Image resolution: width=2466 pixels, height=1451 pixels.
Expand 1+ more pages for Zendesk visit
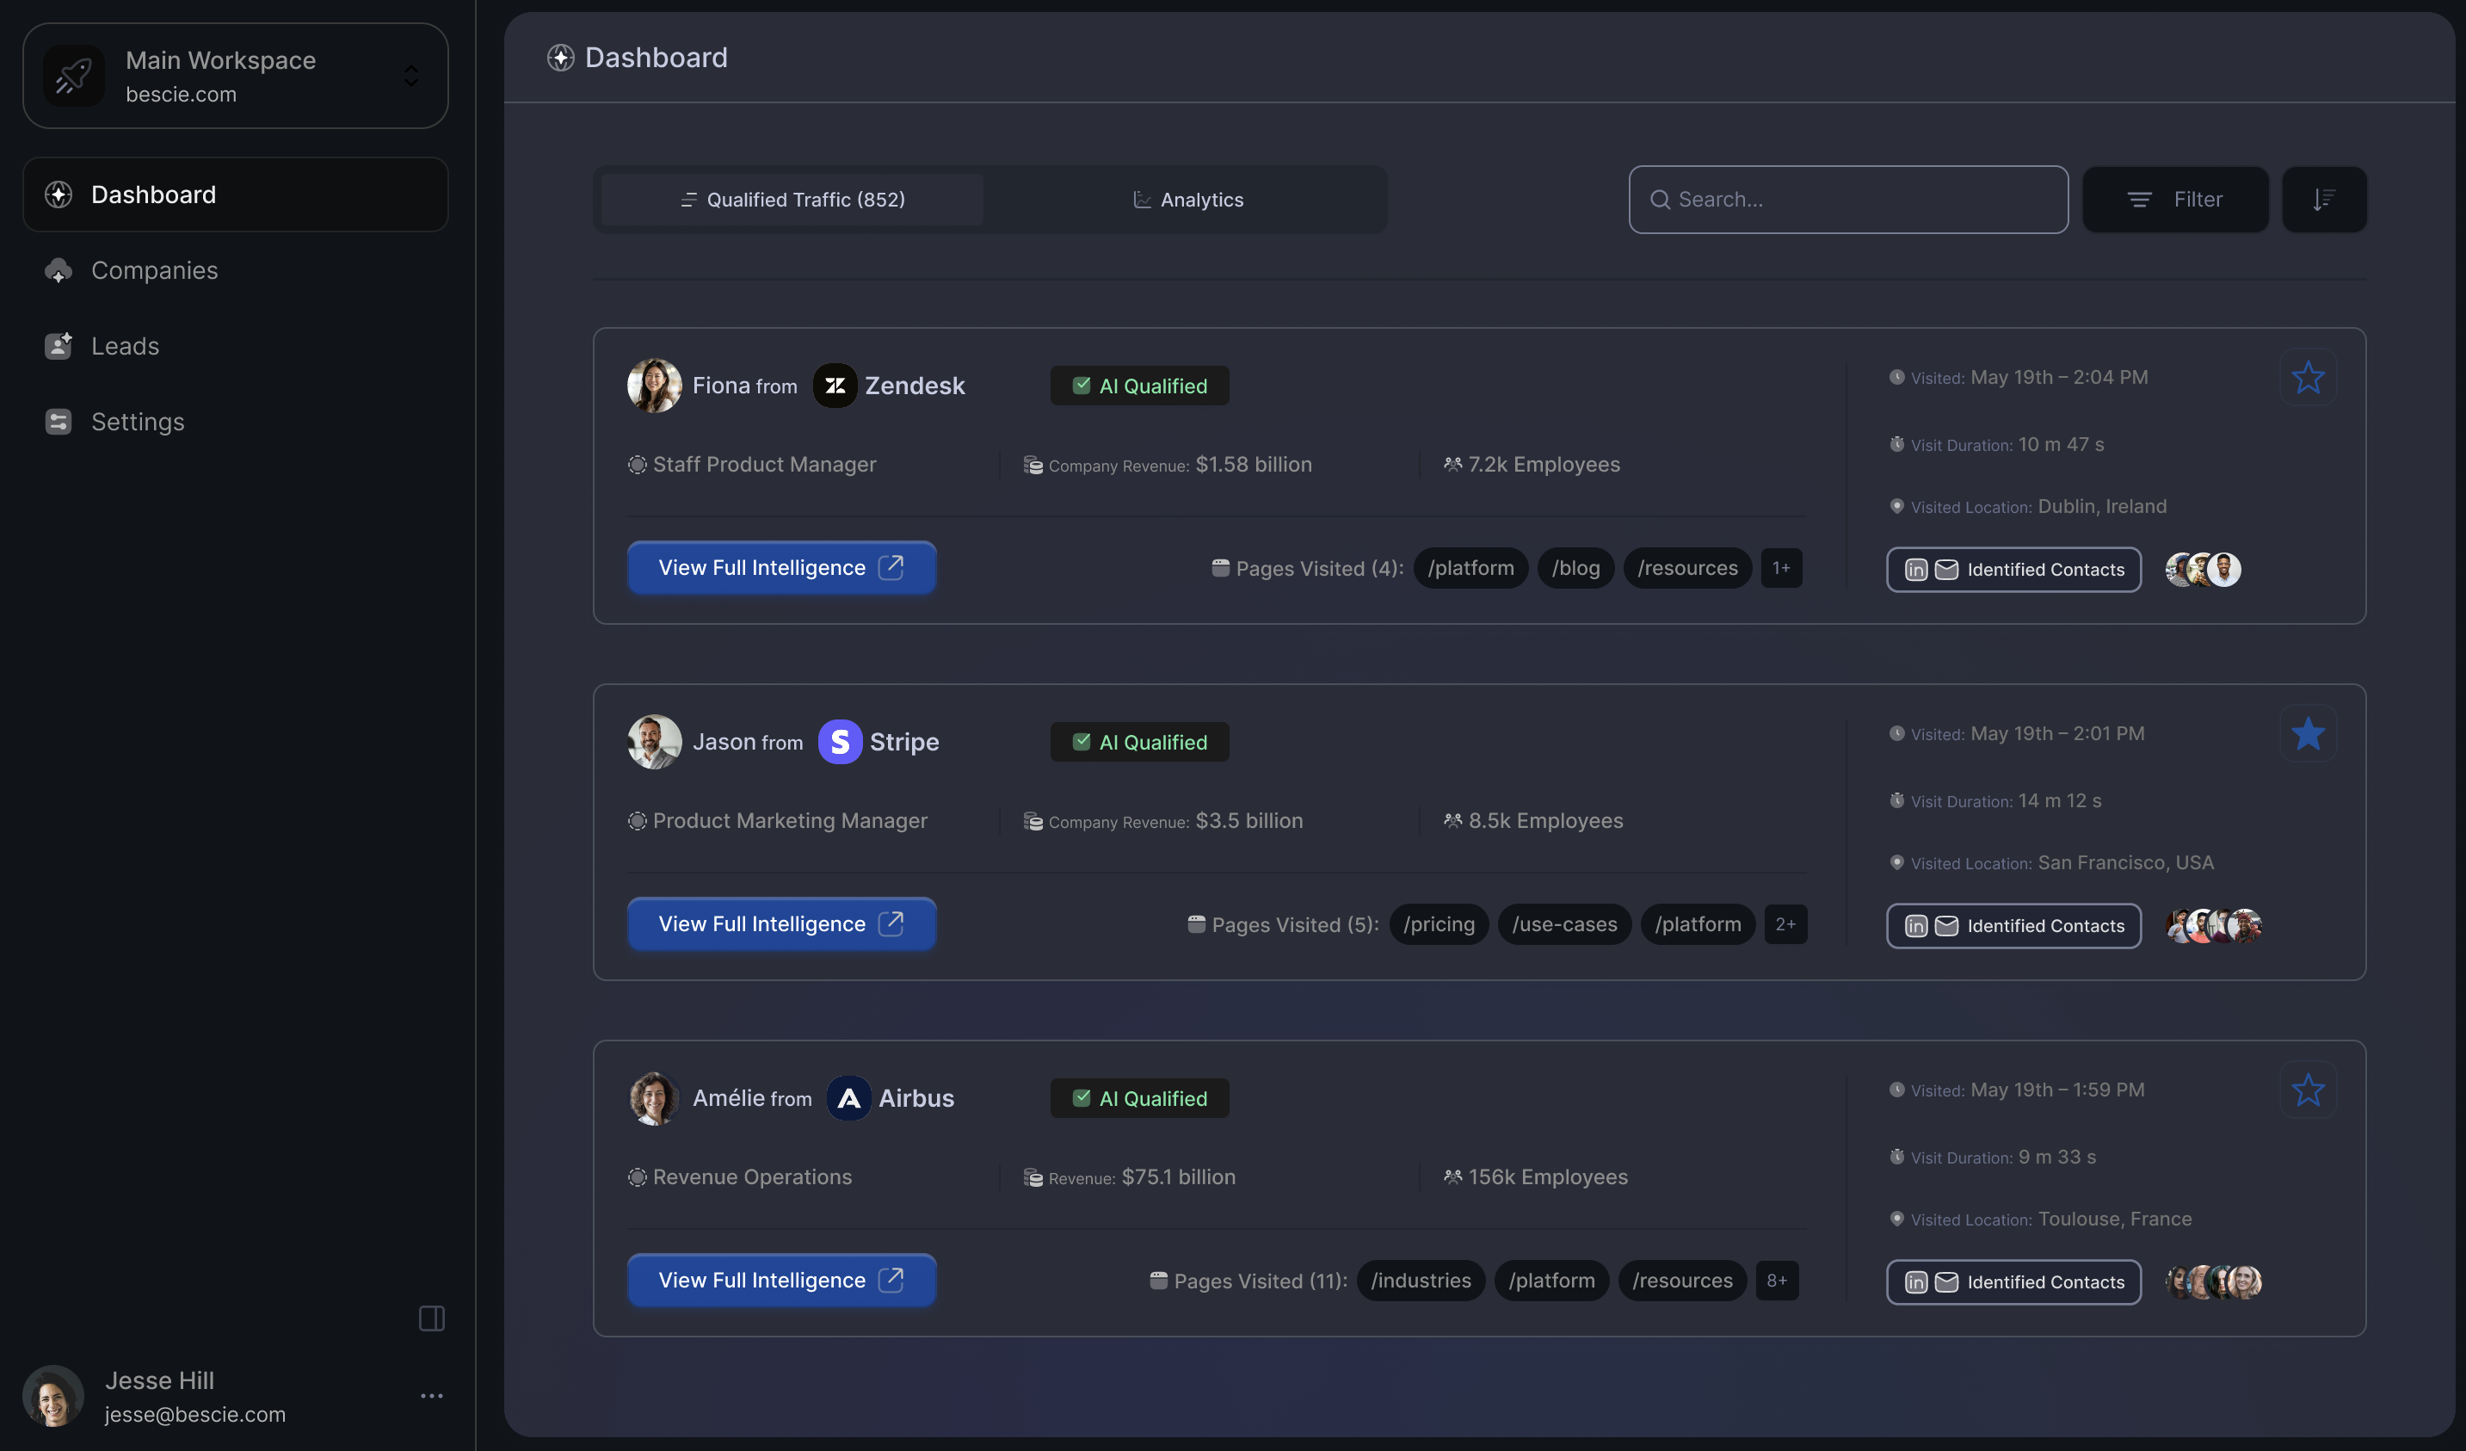(1781, 568)
